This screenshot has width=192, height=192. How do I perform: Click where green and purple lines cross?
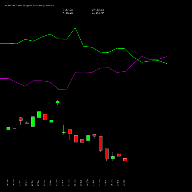coord(138,60)
